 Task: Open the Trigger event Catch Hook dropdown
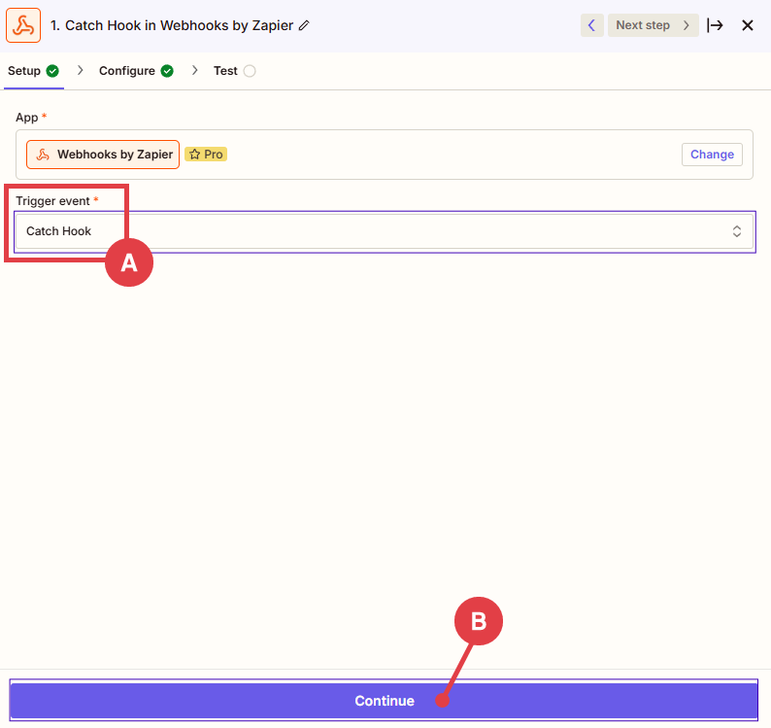pyautogui.click(x=384, y=231)
